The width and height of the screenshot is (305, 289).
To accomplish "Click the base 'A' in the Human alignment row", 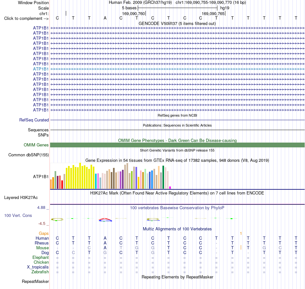I will point(105,238).
